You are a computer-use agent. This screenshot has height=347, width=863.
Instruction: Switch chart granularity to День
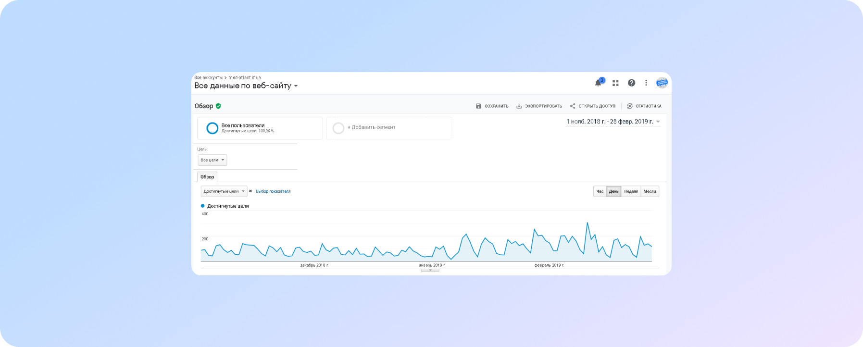(x=614, y=191)
